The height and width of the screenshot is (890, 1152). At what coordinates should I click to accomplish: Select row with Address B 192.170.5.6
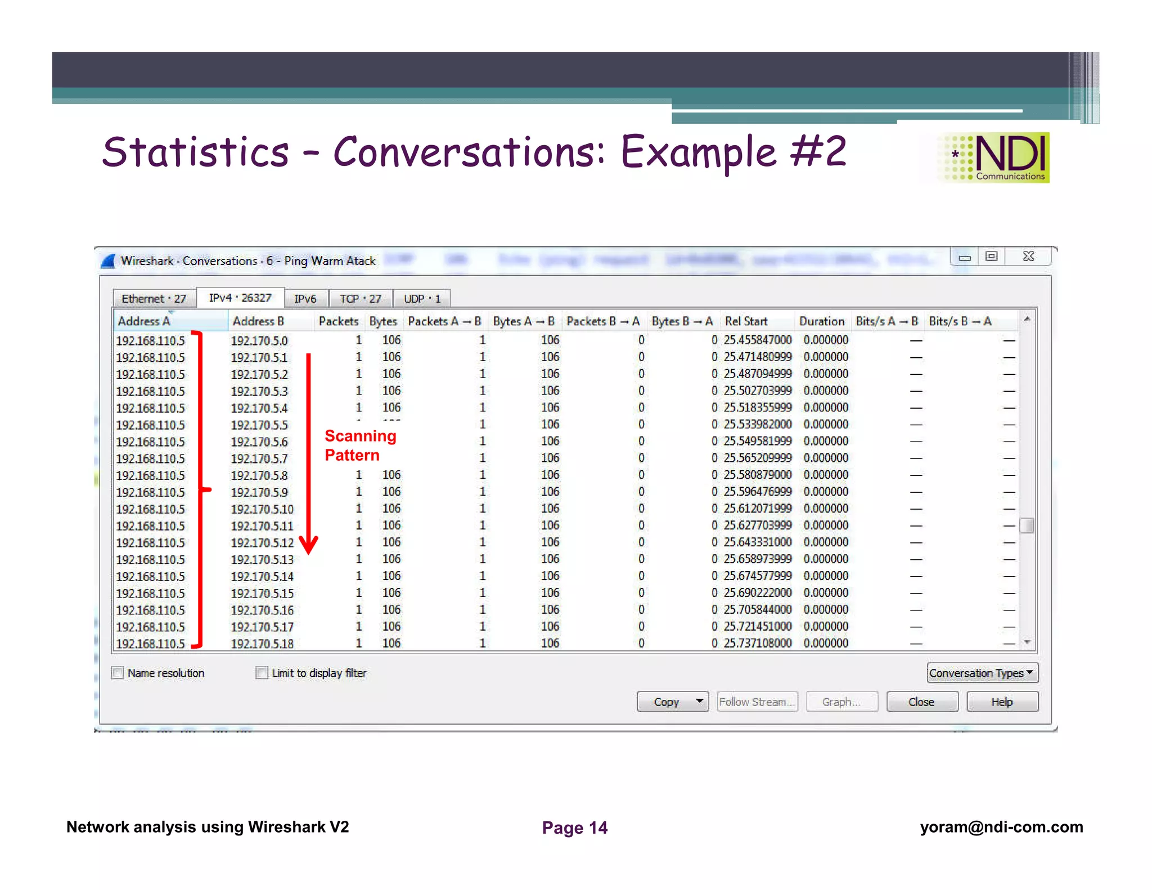[566, 442]
